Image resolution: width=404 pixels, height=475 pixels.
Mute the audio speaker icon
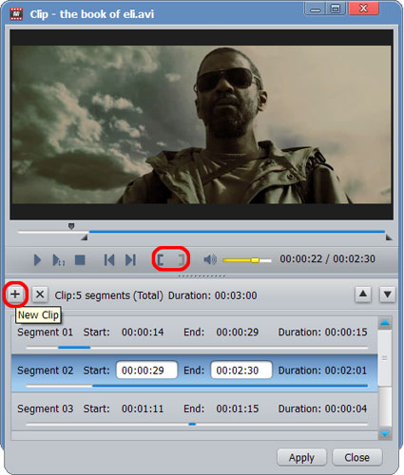(210, 259)
